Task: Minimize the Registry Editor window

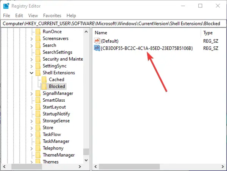Action: coord(183,6)
